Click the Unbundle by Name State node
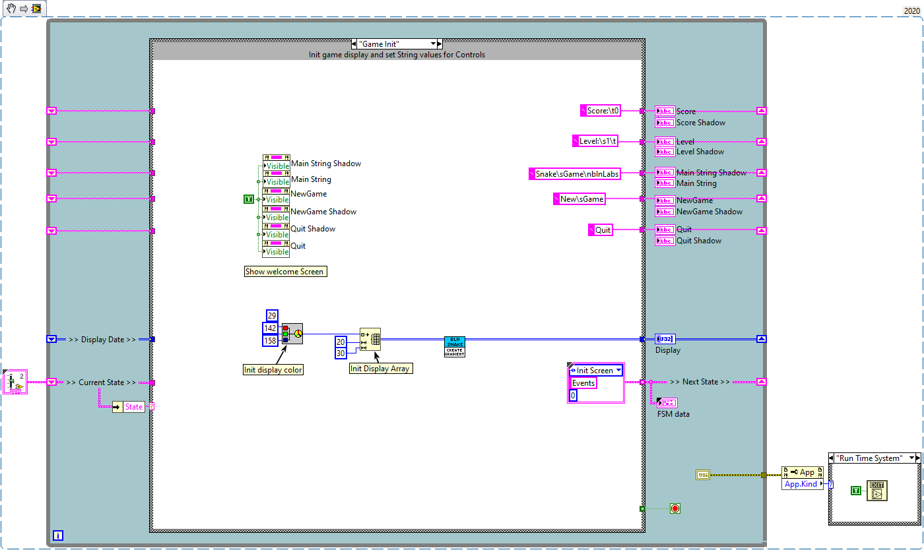Screen dimensions: 924x550 [128, 407]
